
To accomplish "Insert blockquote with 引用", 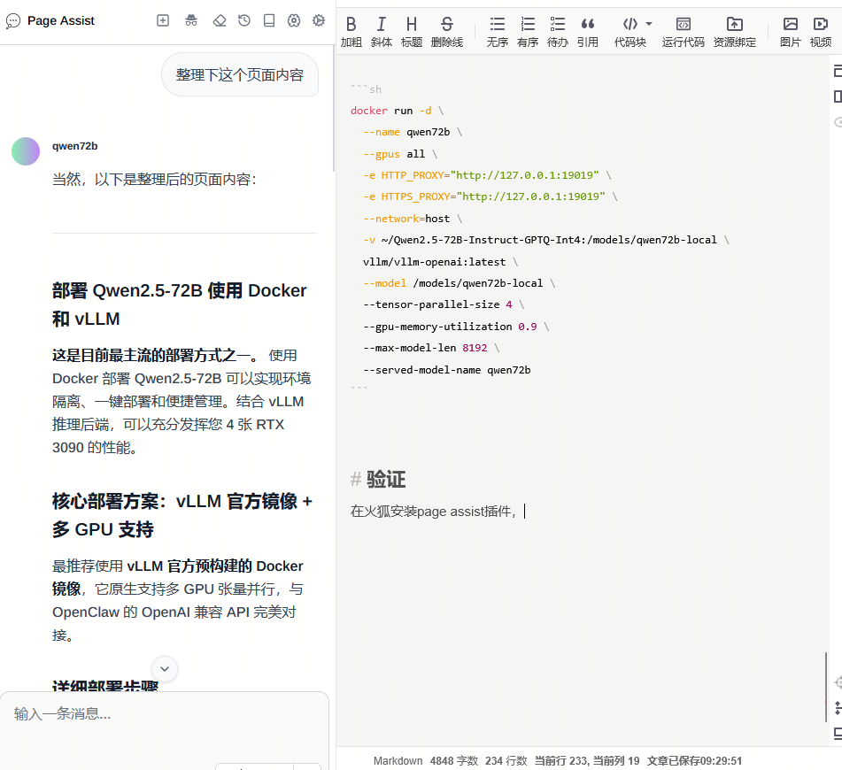I will 588,31.
